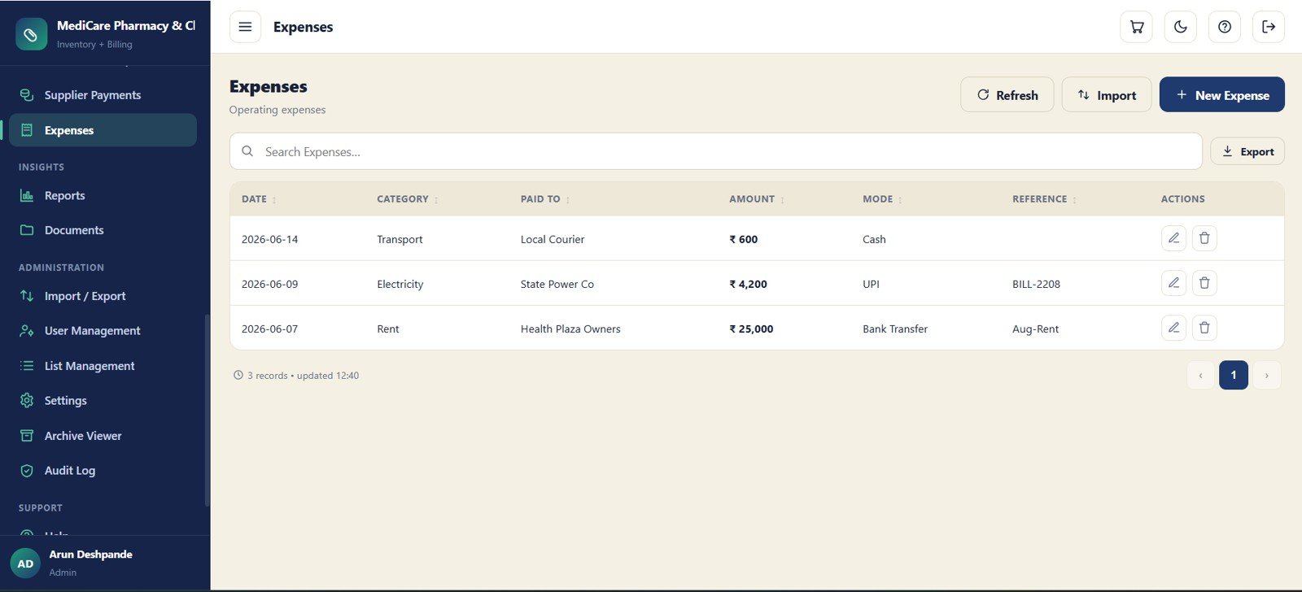Sort table by Reference column
The height and width of the screenshot is (592, 1302).
tap(1045, 199)
